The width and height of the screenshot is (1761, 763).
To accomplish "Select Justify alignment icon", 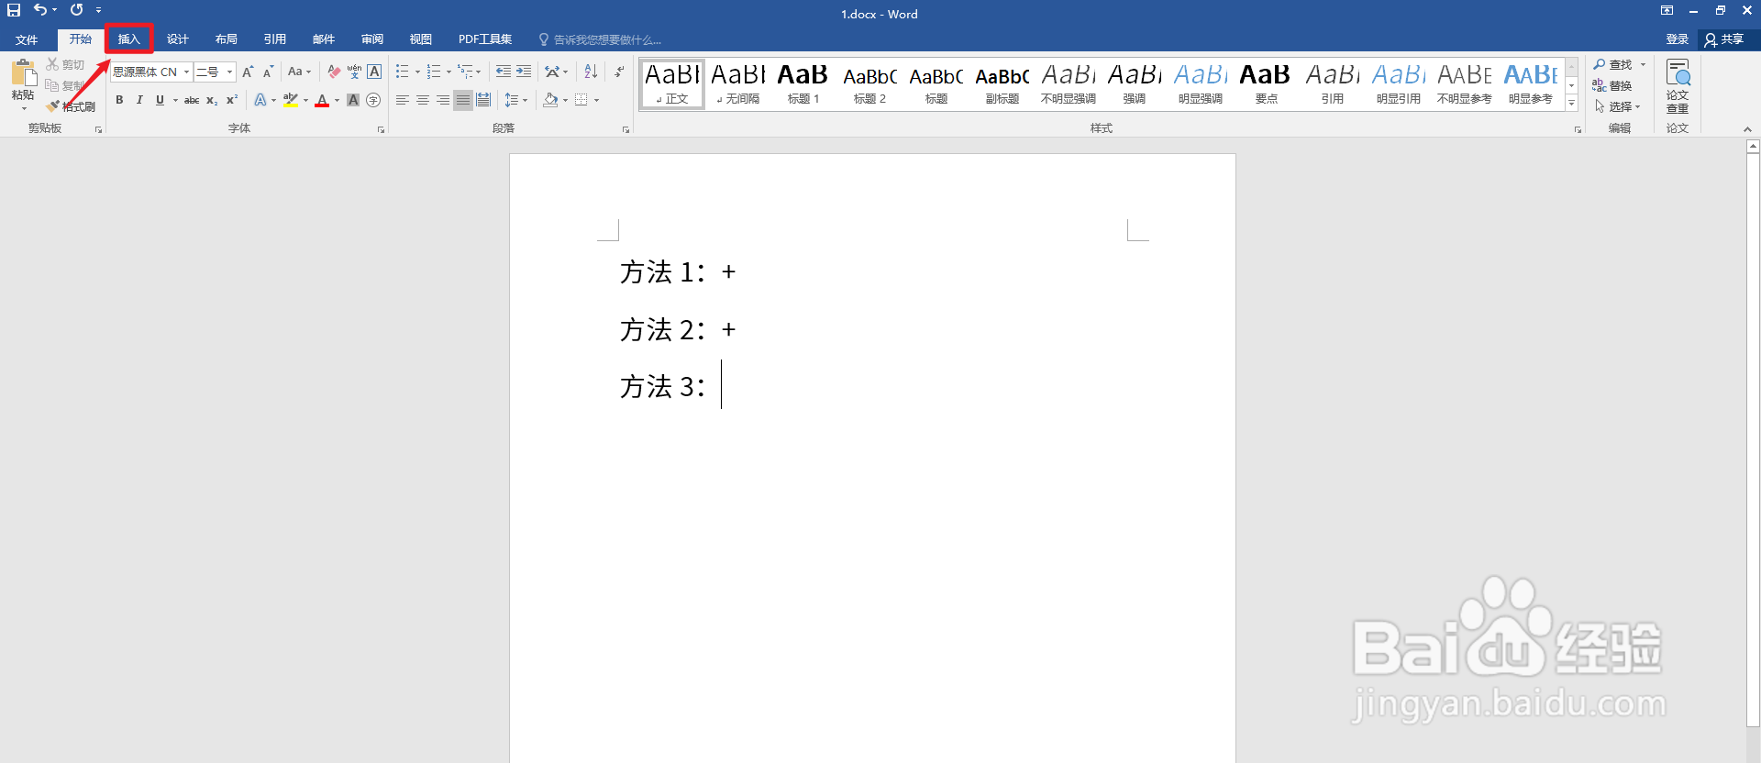I will (463, 100).
